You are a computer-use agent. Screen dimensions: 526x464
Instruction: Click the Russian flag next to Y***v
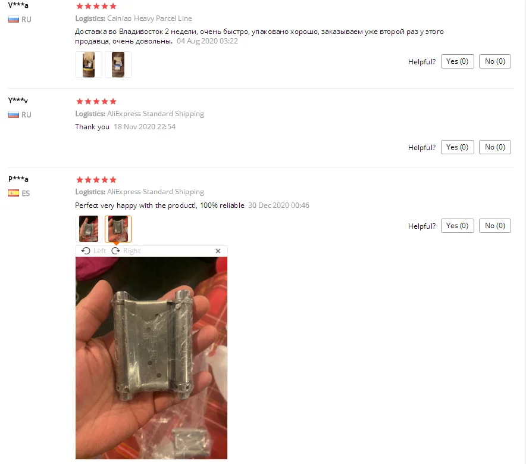click(14, 114)
